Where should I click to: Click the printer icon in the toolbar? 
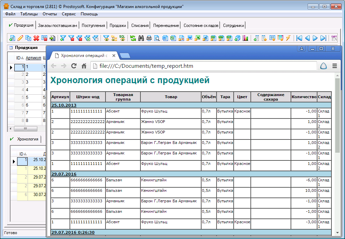pos(149,38)
